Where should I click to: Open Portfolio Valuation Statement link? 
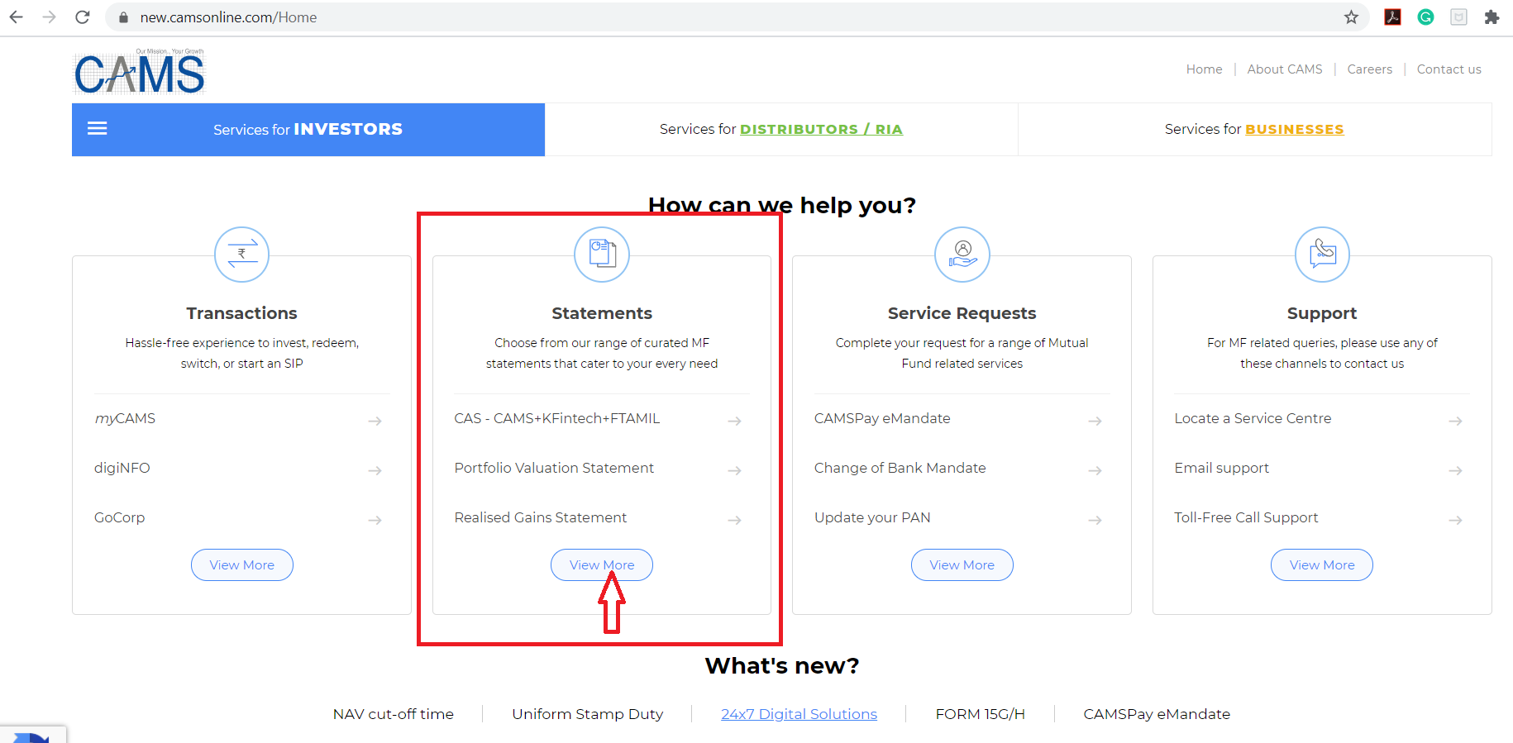tap(554, 469)
